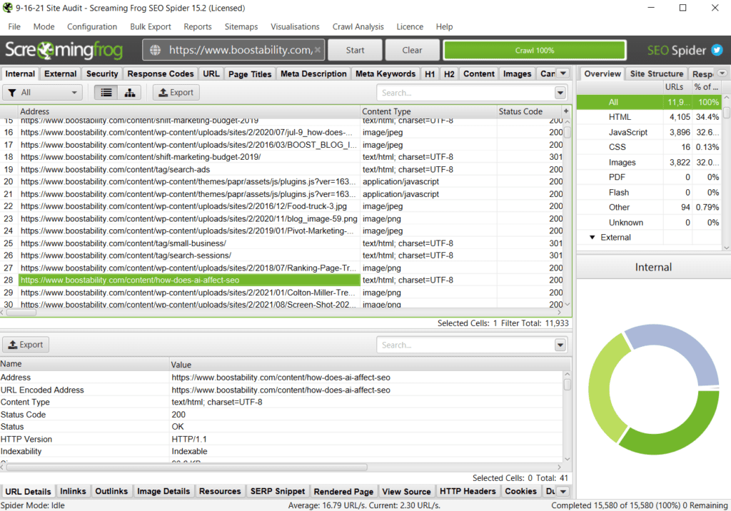Viewport: 731px width, 511px height.
Task: Select the HTML row in Overview
Action: pyautogui.click(x=649, y=117)
